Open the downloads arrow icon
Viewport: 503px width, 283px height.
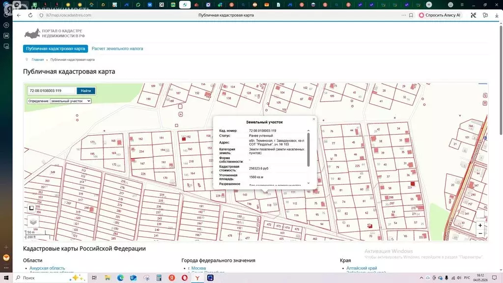click(x=497, y=15)
